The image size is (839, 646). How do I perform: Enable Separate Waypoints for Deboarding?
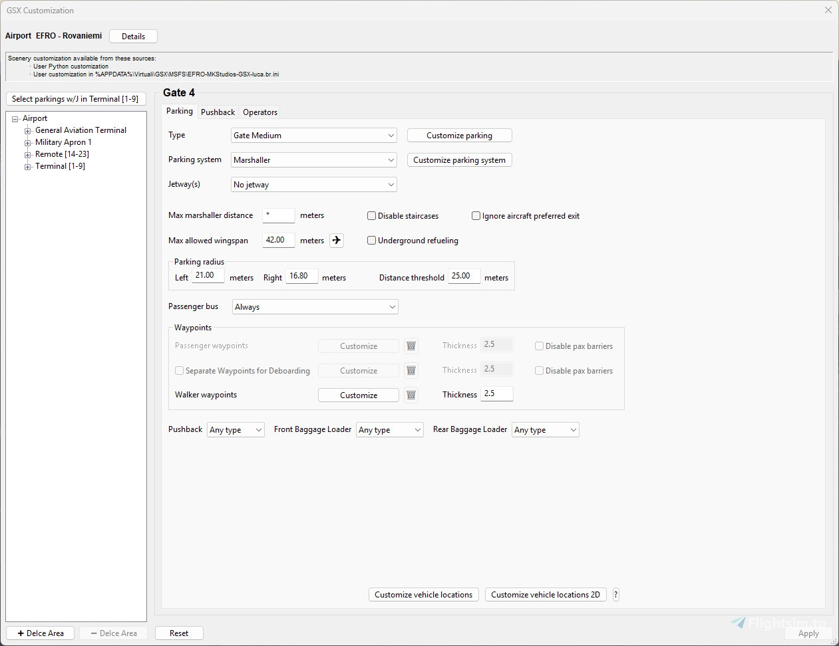coord(179,370)
